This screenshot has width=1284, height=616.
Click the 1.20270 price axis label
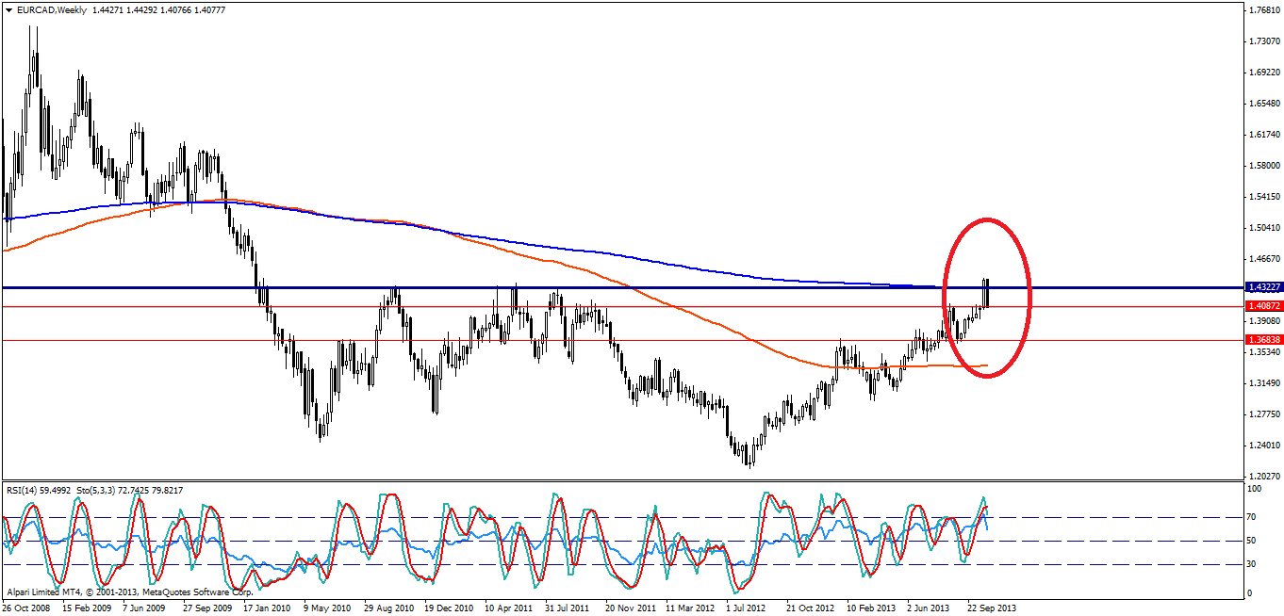pos(1263,476)
